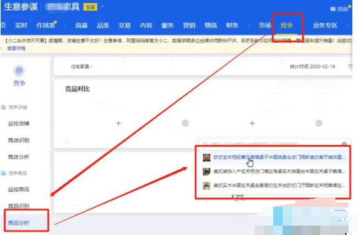Select the 竞争 tab

[286, 26]
